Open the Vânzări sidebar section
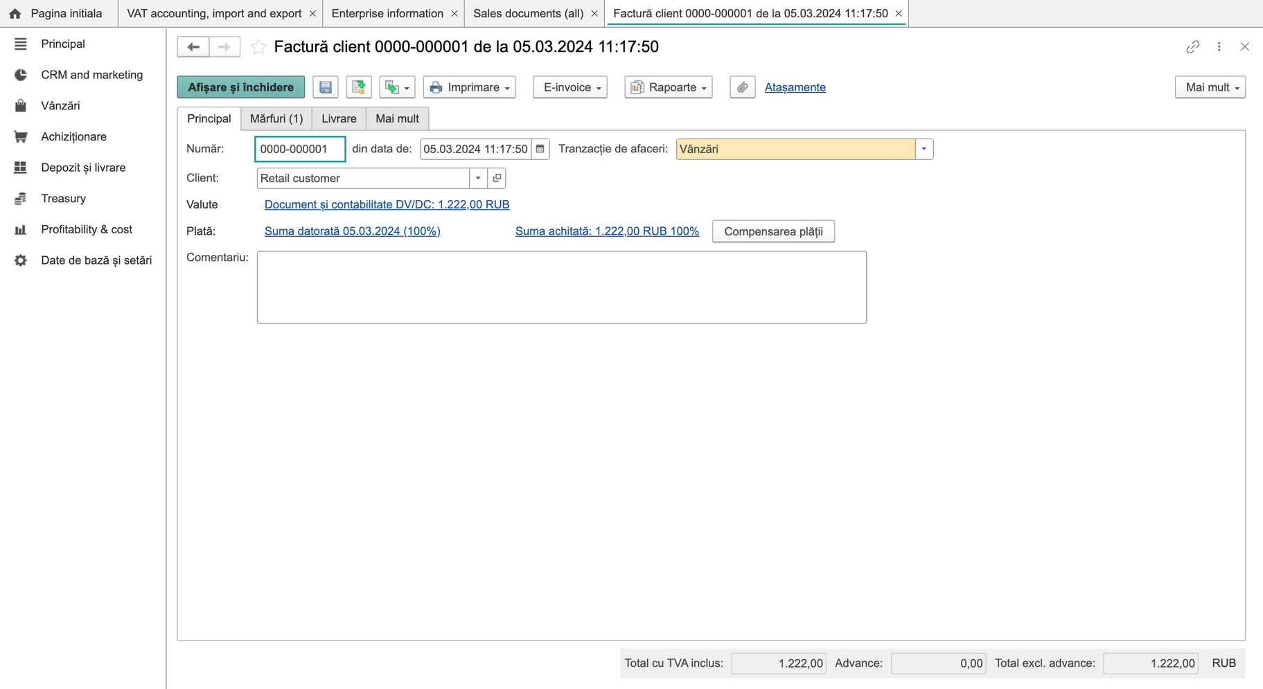 click(60, 105)
